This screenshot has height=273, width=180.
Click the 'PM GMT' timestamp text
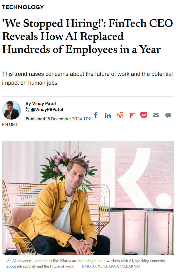(x=10, y=125)
